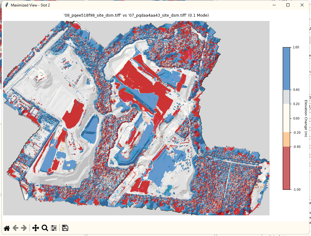Image resolution: width=311 pixels, height=236 pixels.
Task: Go forward to next view arrow
Action: coord(24,228)
